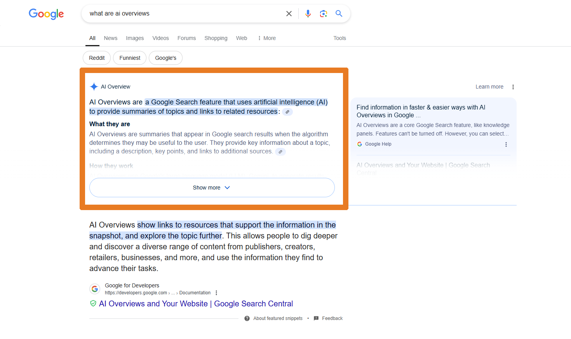Apply the Google's filter chip
The image size is (571, 339).
point(166,58)
